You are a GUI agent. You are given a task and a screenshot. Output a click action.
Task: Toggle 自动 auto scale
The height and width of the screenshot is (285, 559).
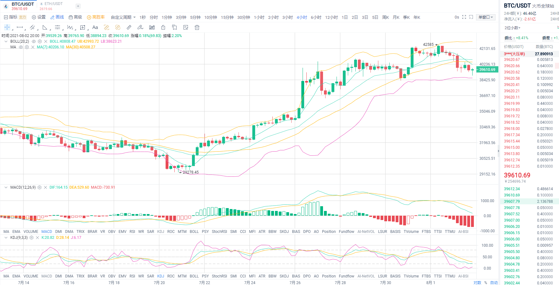tap(494, 282)
